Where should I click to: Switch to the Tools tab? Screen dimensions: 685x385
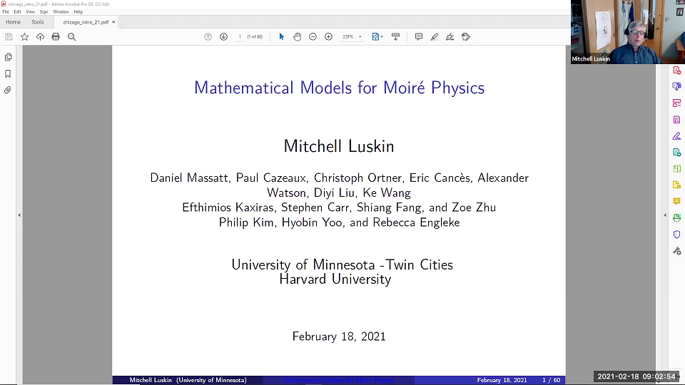point(37,22)
